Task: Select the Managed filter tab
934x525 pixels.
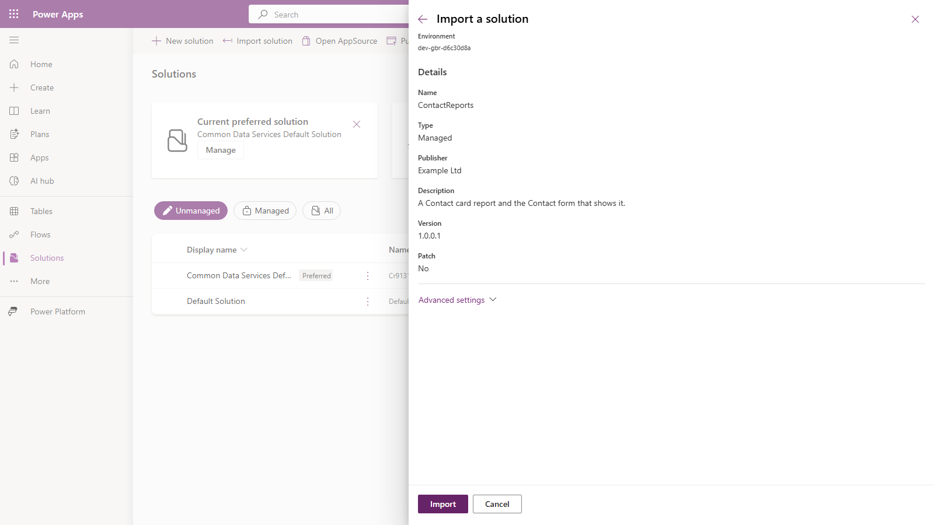Action: (x=265, y=211)
